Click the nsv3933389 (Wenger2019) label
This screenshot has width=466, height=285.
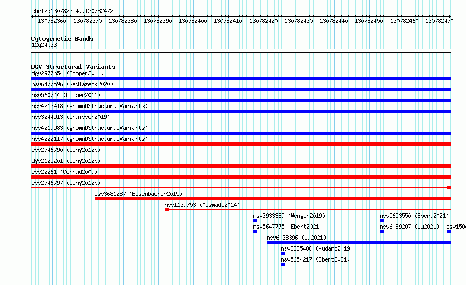point(289,216)
